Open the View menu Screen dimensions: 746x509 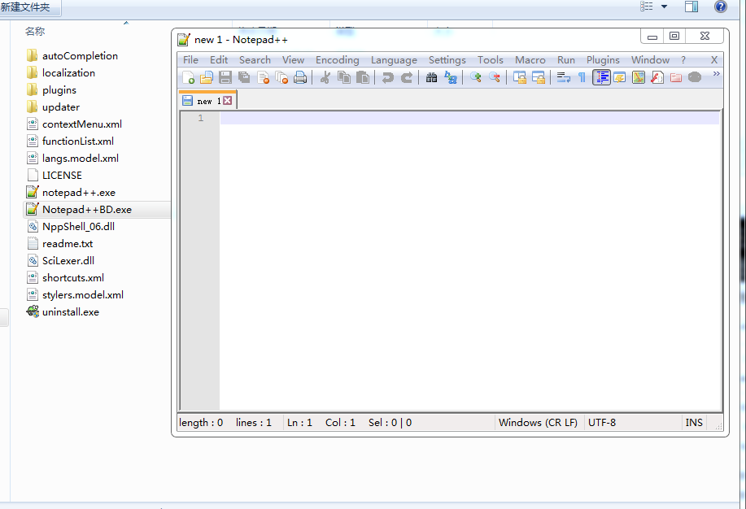click(x=293, y=60)
